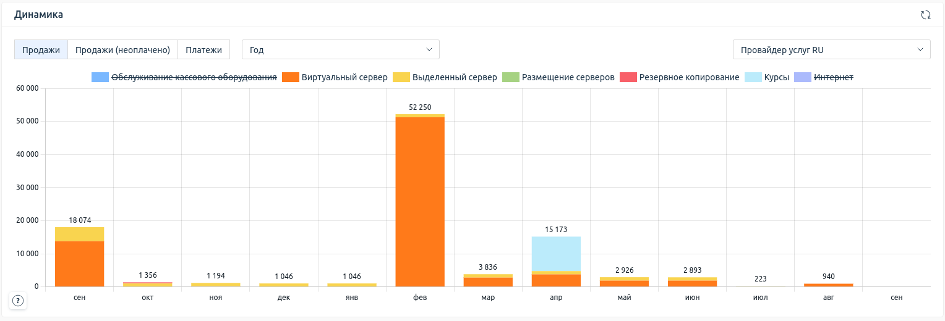This screenshot has height=321, width=945.
Task: Open the Продажи (неоплачено) tab
Action: click(x=122, y=49)
